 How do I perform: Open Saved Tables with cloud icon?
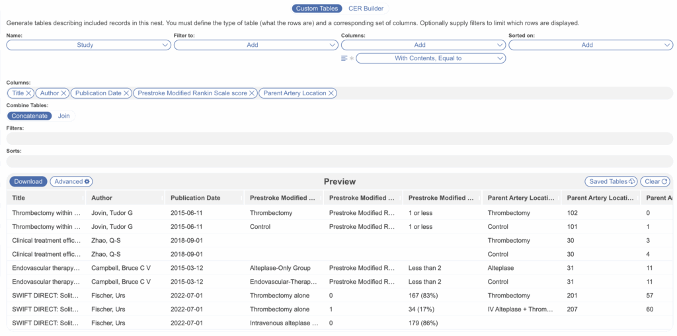click(x=610, y=181)
